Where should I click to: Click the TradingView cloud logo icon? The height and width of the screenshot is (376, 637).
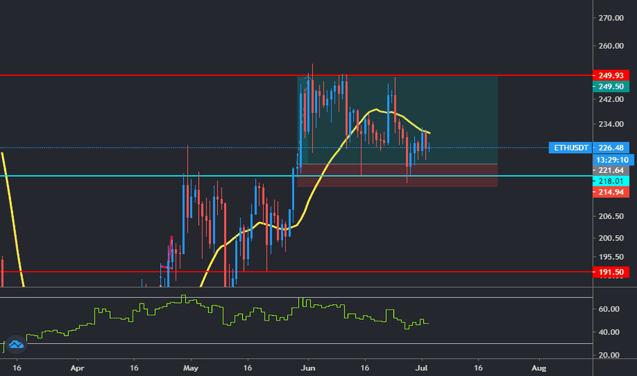click(16, 345)
